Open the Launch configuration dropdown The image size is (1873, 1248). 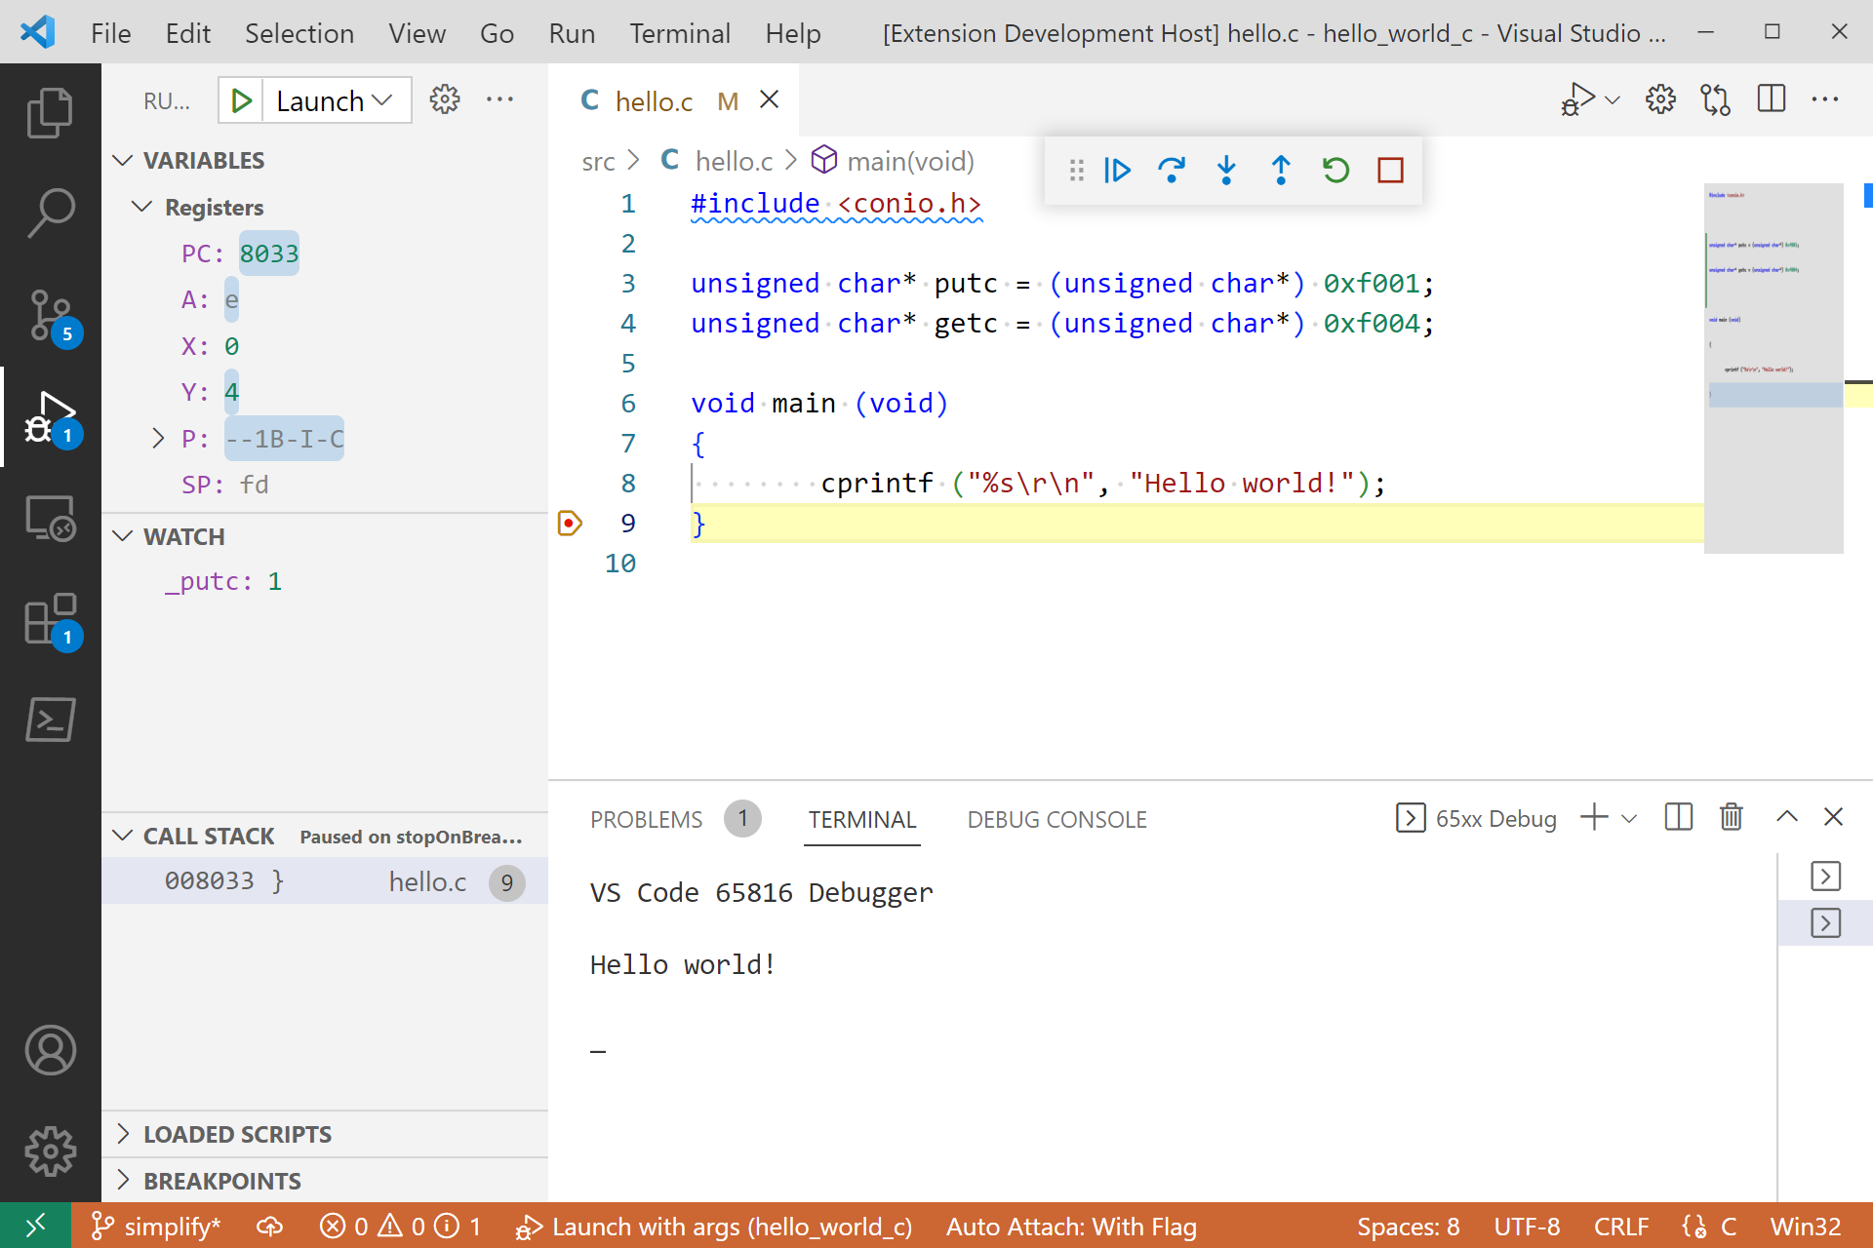[x=336, y=100]
